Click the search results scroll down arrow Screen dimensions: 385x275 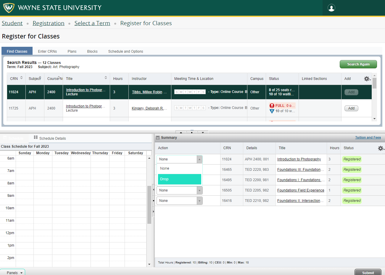[374, 119]
